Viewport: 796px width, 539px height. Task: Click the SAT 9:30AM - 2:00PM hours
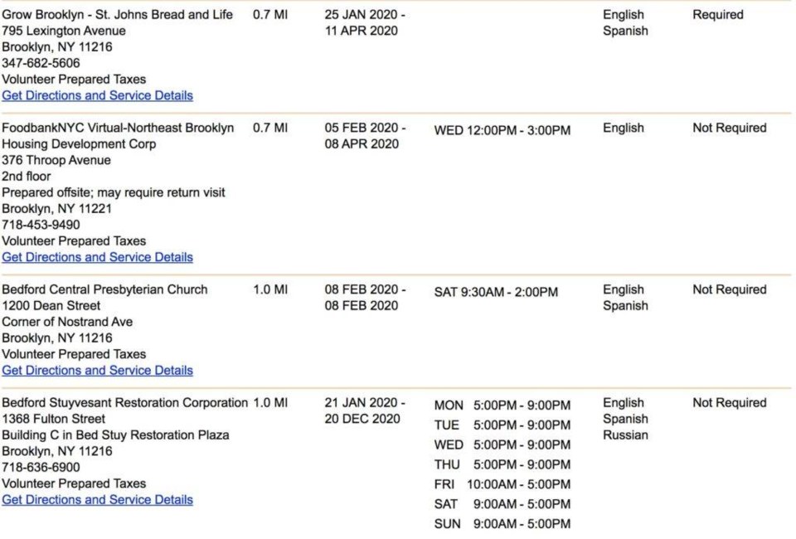496,293
